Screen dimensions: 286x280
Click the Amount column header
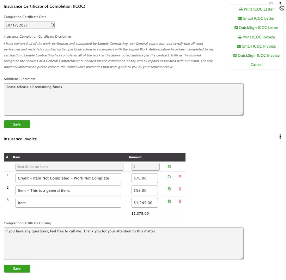(135, 157)
